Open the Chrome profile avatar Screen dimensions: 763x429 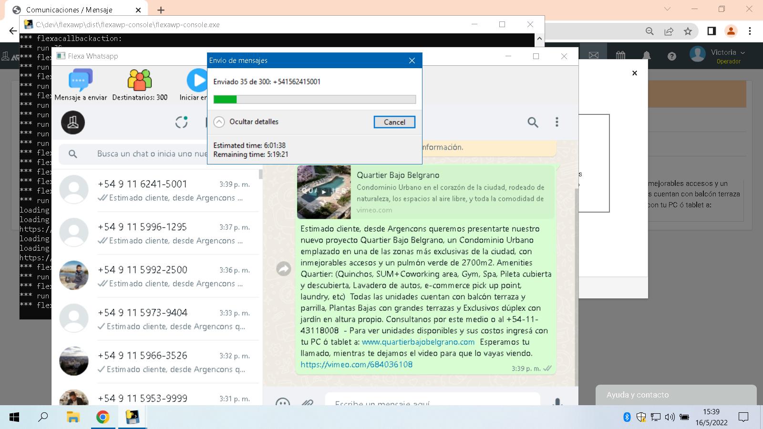click(x=731, y=31)
